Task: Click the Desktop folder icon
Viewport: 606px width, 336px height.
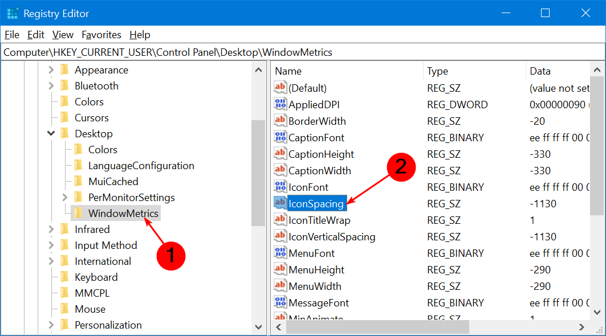Action: pos(65,134)
